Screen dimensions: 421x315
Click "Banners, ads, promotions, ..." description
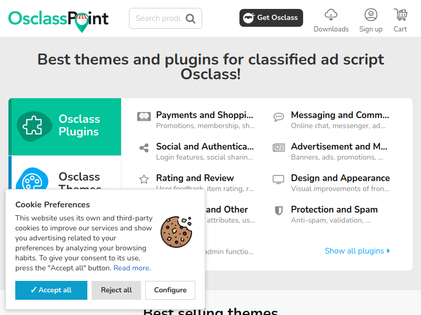337,157
